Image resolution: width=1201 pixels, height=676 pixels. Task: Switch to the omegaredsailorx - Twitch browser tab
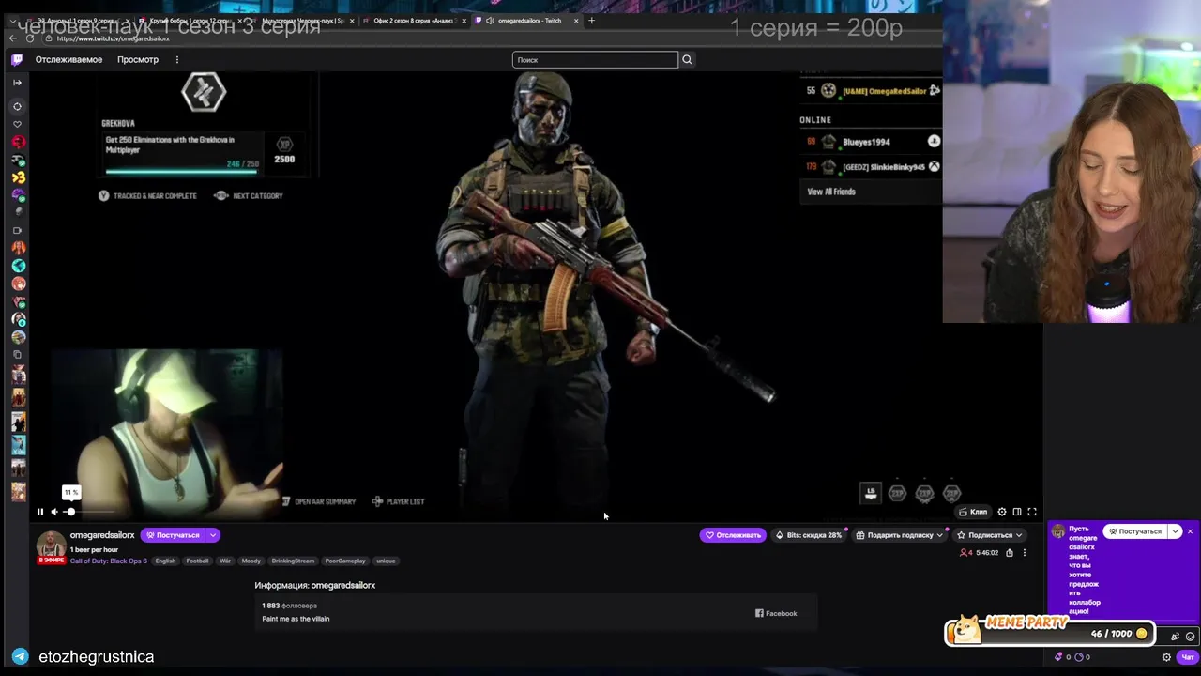coord(529,21)
